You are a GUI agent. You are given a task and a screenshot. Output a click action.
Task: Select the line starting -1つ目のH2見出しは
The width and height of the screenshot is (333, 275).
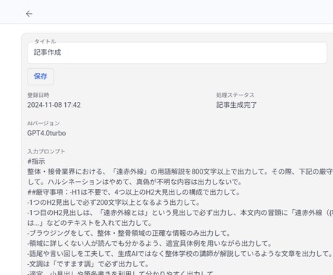coord(180,213)
